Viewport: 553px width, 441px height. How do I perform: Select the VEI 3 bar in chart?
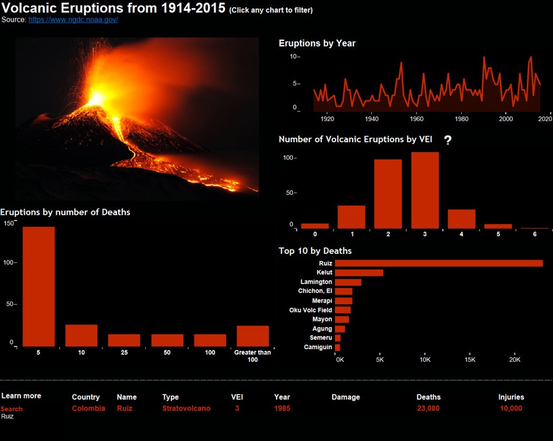(425, 191)
